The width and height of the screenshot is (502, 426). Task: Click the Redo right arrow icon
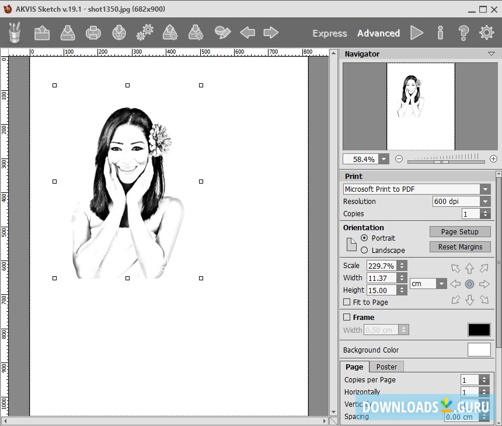[x=271, y=33]
